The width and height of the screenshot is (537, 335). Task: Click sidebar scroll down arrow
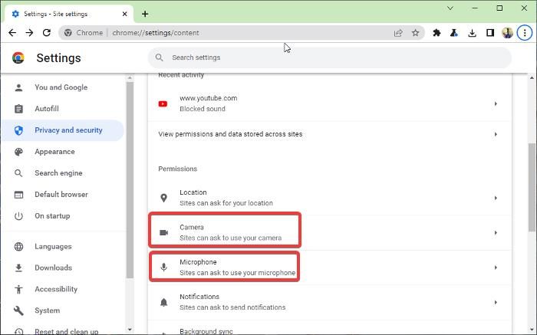pos(130,330)
